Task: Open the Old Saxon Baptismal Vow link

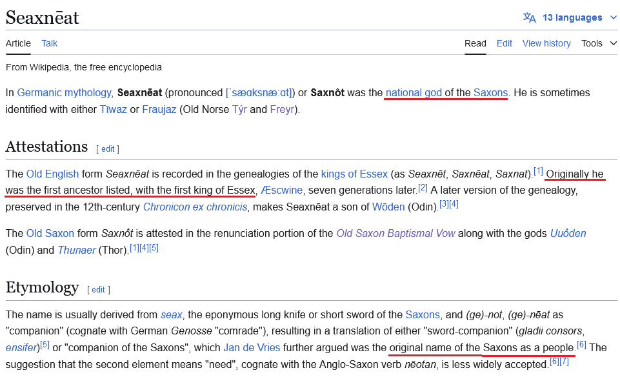Action: point(395,233)
